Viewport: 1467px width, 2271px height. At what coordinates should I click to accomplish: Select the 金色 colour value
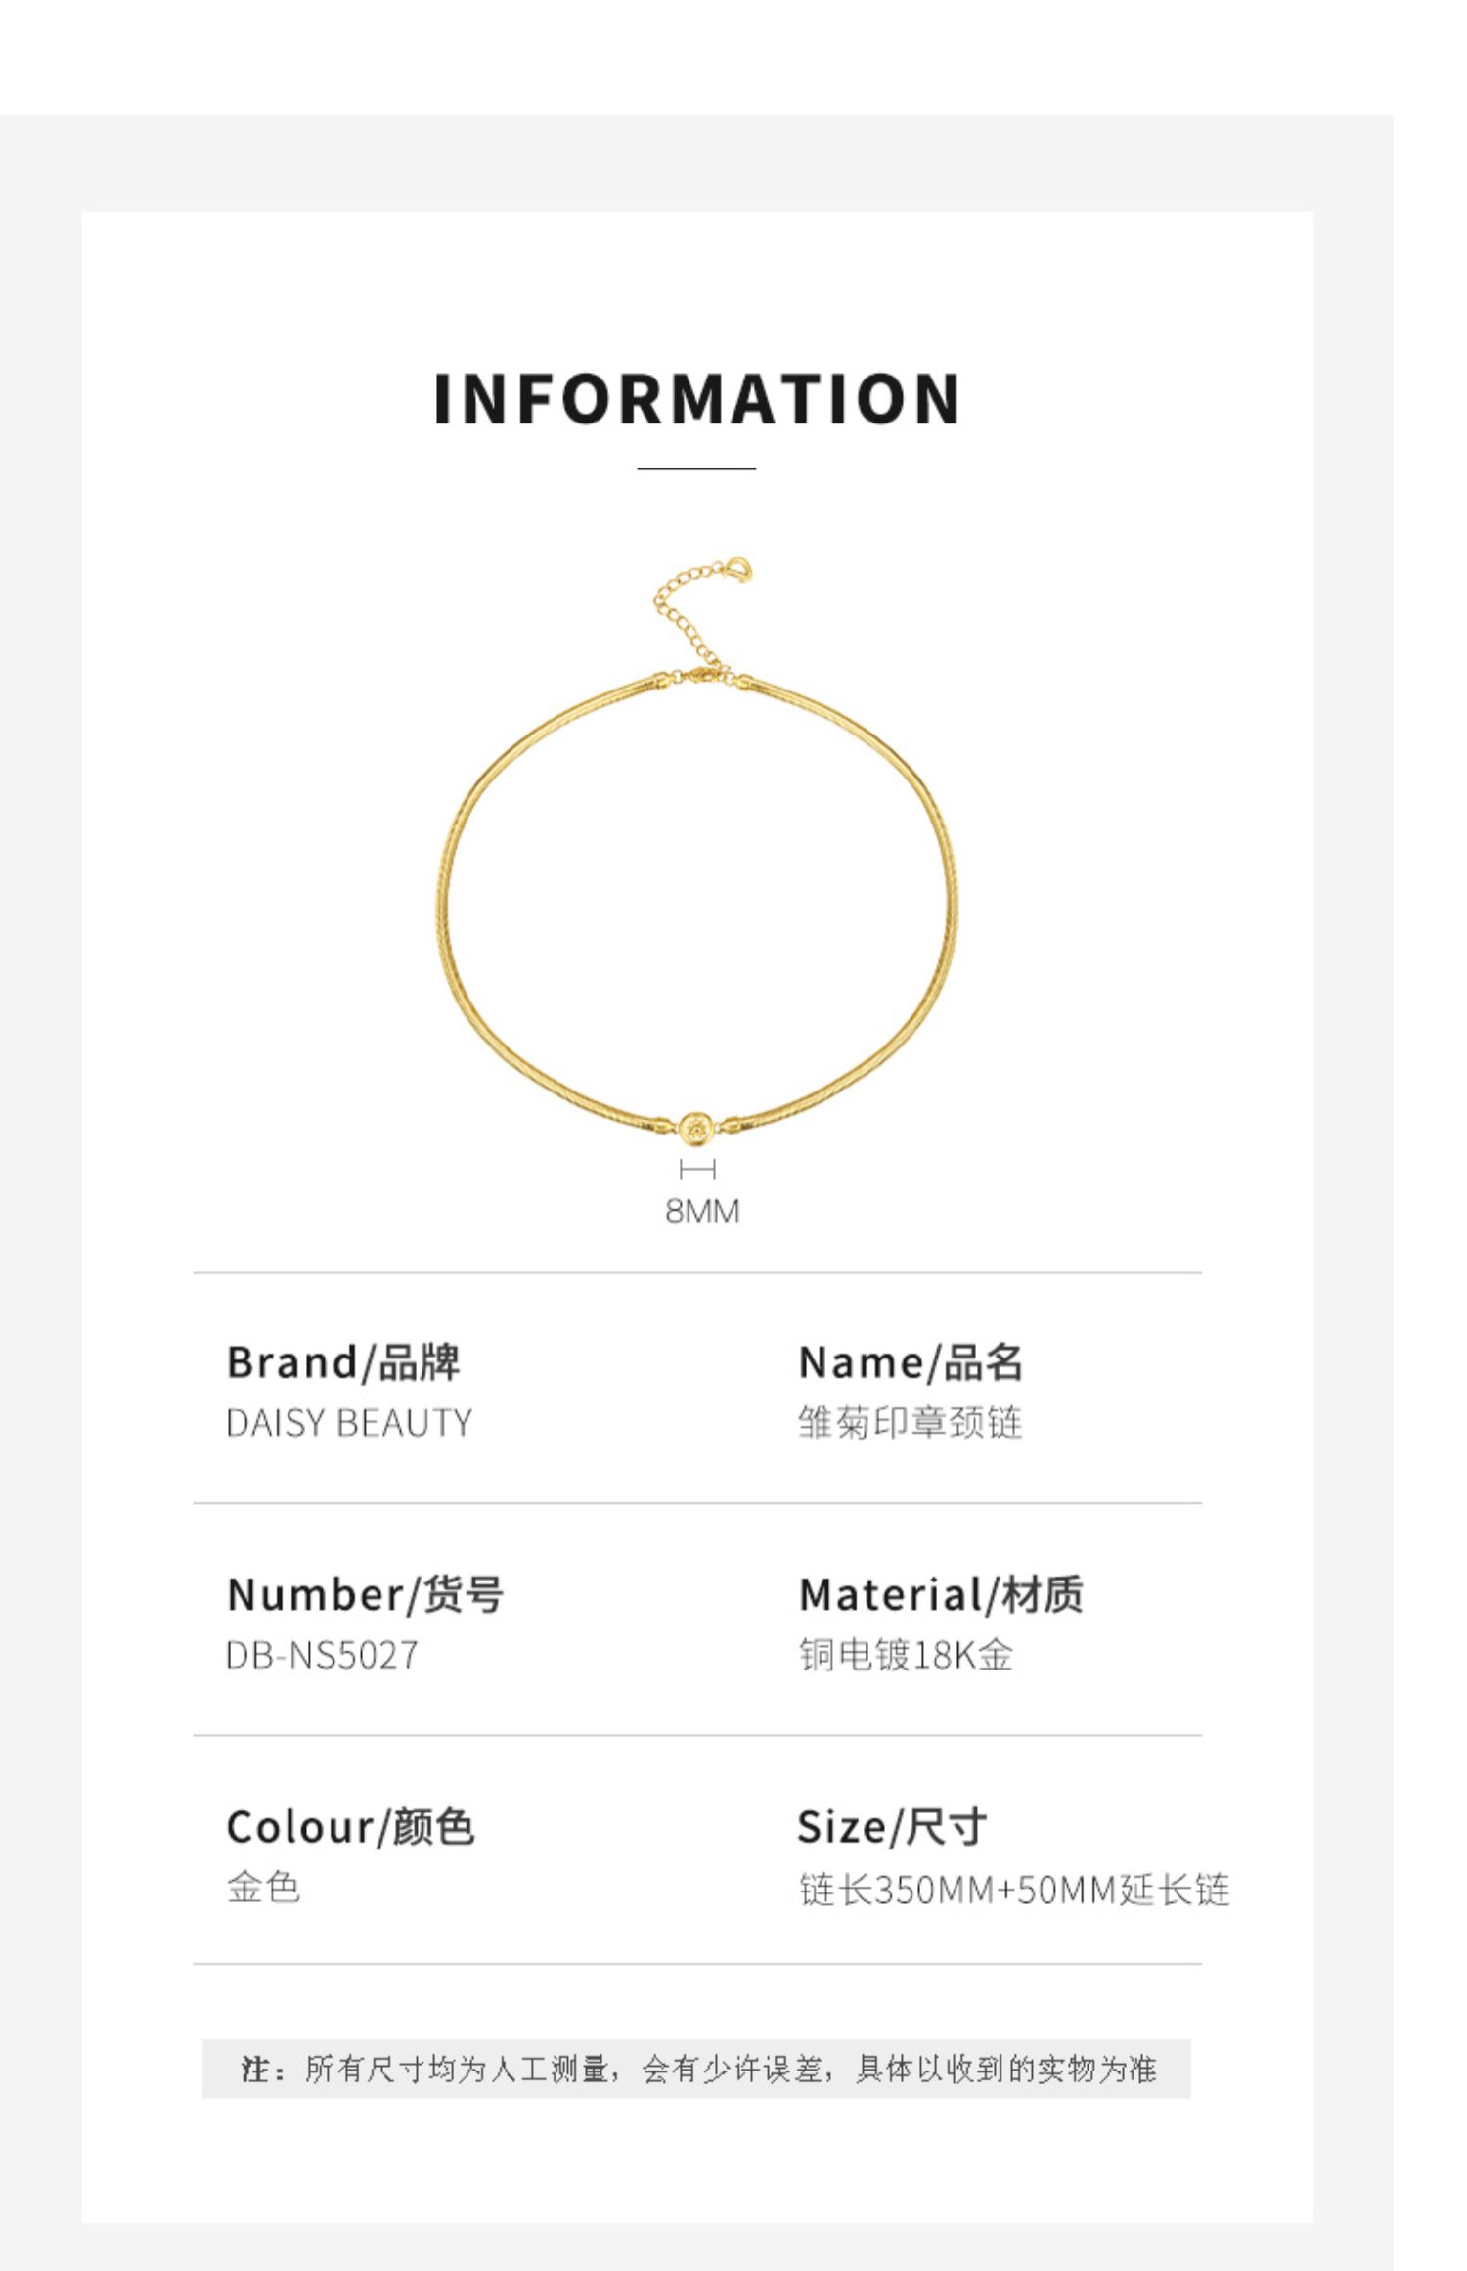(263, 1888)
